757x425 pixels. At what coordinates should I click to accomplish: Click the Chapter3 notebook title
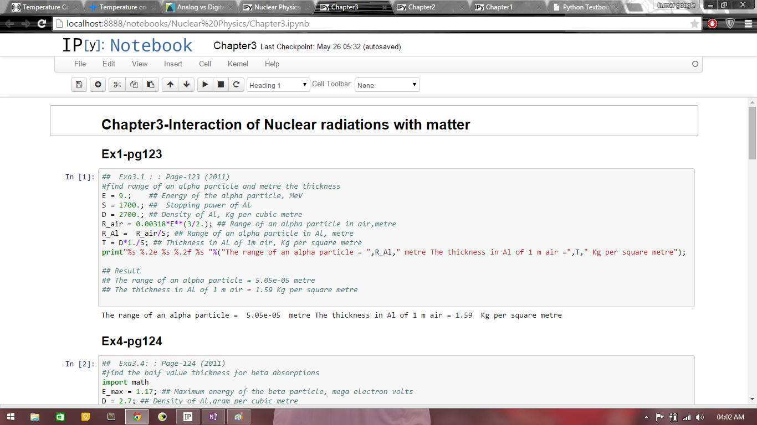click(x=235, y=46)
